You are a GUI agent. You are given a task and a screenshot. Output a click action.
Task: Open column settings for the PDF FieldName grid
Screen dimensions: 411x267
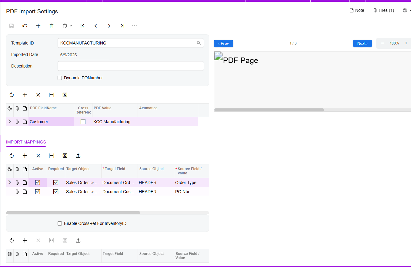pos(10,108)
